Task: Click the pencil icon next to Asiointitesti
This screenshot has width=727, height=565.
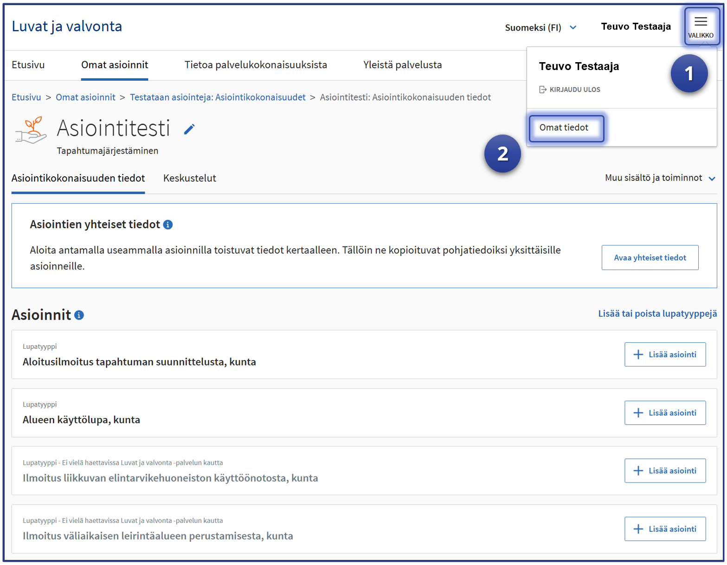Action: click(189, 129)
